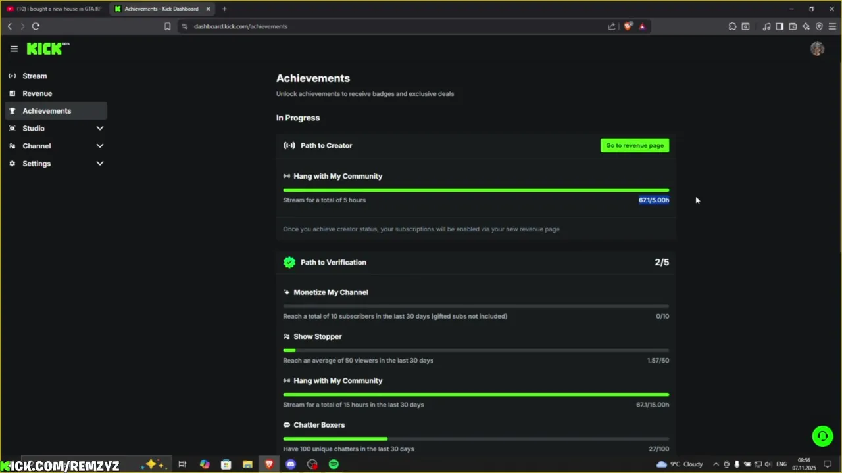Viewport: 842px width, 473px height.
Task: Click the Kick logo
Action: coord(47,49)
